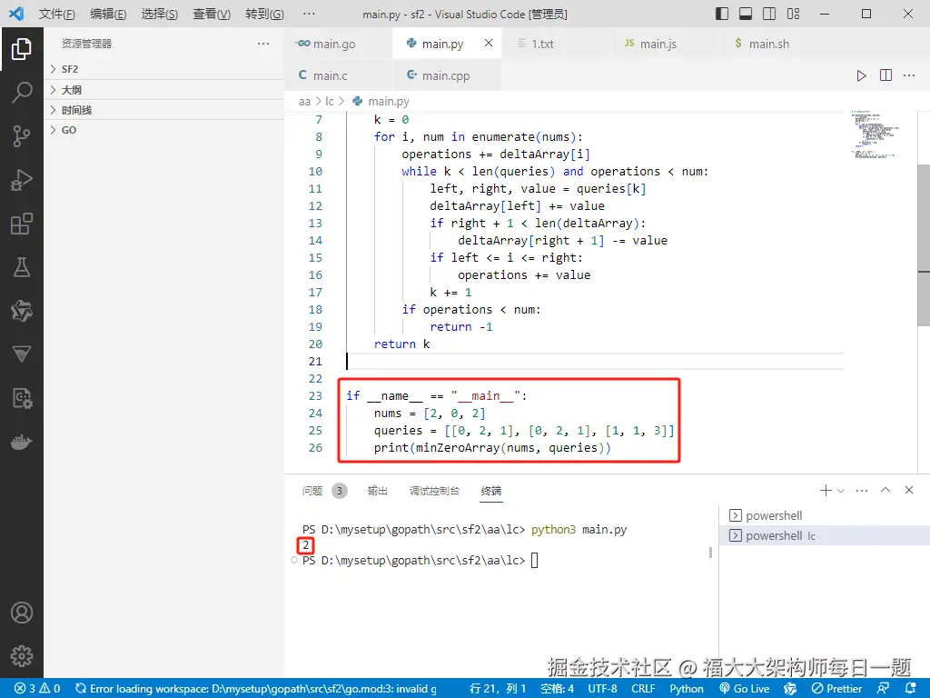Image resolution: width=930 pixels, height=698 pixels.
Task: Open the 文件(F) menu
Action: (x=57, y=14)
